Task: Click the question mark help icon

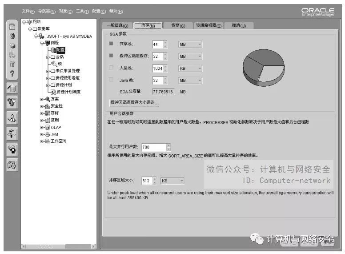Action: pyautogui.click(x=12, y=73)
